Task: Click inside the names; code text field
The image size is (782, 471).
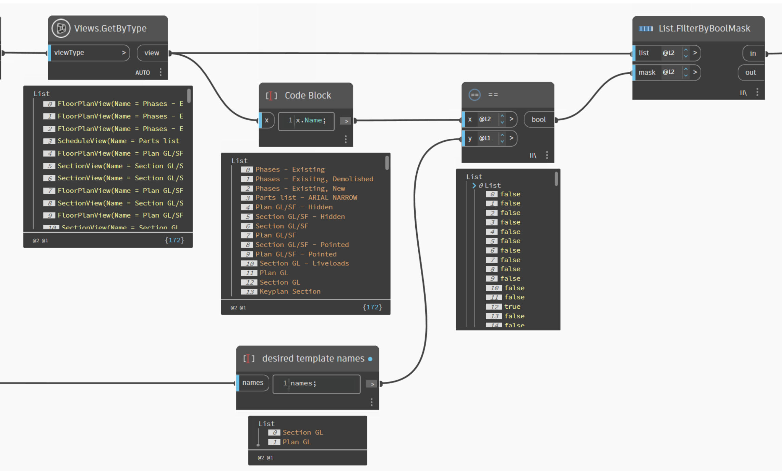Action: point(316,383)
